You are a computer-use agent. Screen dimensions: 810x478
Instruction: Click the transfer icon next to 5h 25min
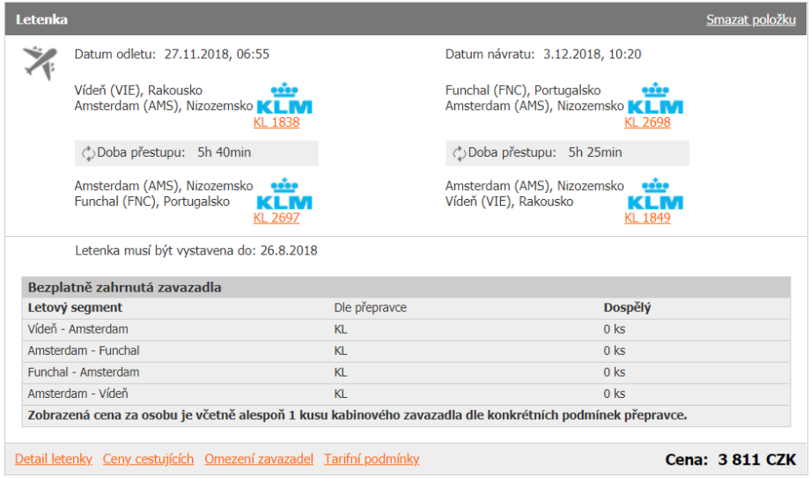(x=459, y=153)
